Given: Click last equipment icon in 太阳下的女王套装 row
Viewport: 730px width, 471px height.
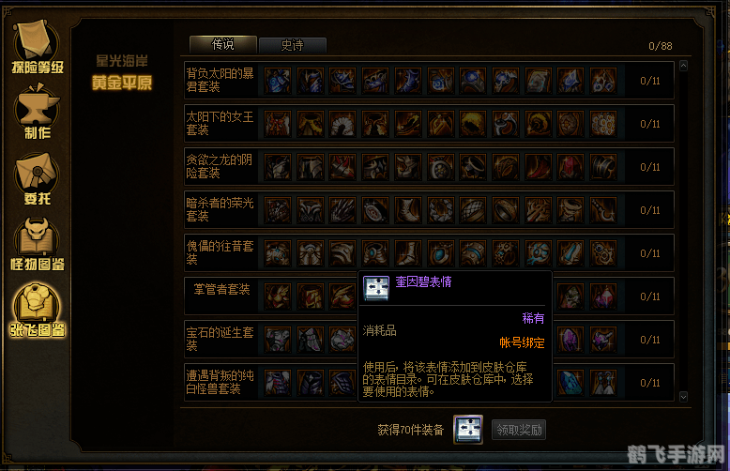Looking at the screenshot, I should click(x=603, y=124).
